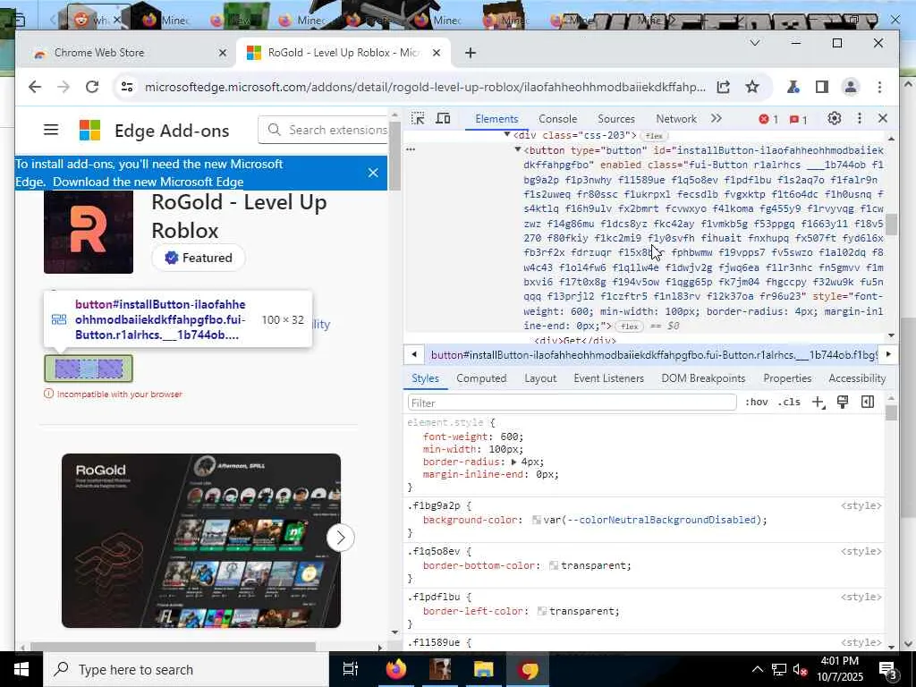Click the highlighted Get install button

89,368
